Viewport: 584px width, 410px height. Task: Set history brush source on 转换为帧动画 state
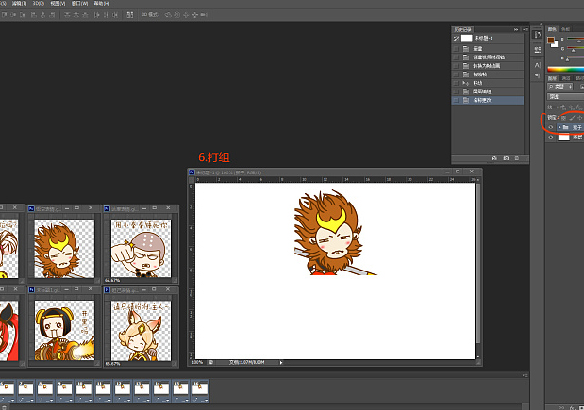coord(456,66)
